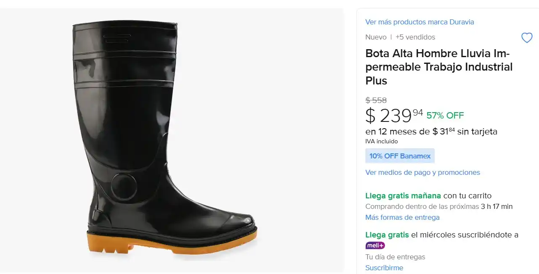Screen dimensions: 539x274
Task: Click the crossed-out $ 558 original price
Action: click(x=376, y=100)
